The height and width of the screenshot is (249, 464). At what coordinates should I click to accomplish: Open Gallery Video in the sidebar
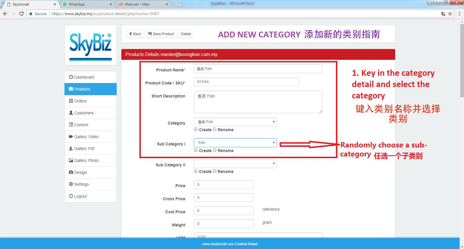(91, 137)
